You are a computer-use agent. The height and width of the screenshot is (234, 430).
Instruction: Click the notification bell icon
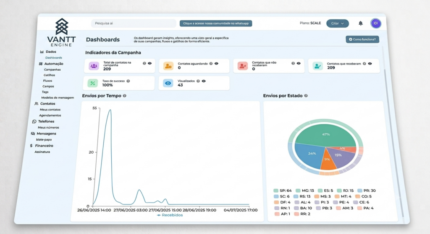click(x=361, y=23)
